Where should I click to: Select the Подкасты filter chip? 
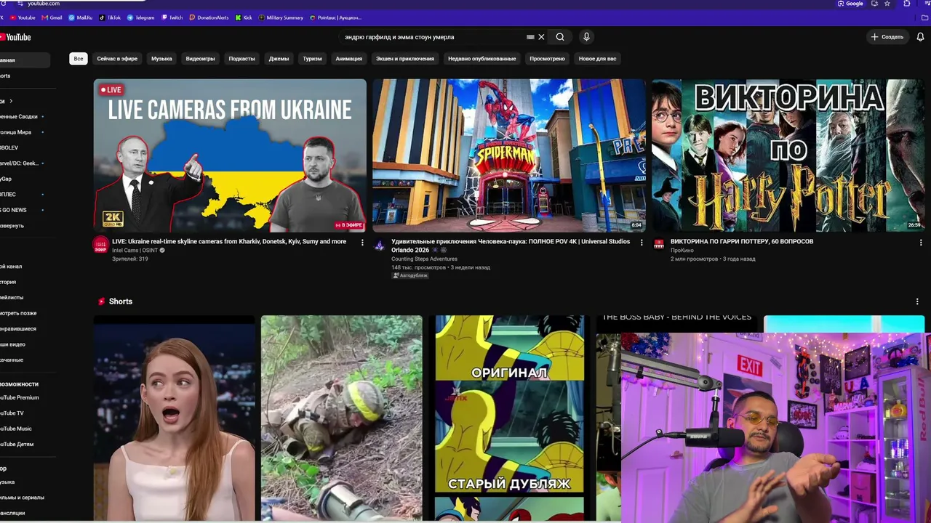tap(241, 59)
